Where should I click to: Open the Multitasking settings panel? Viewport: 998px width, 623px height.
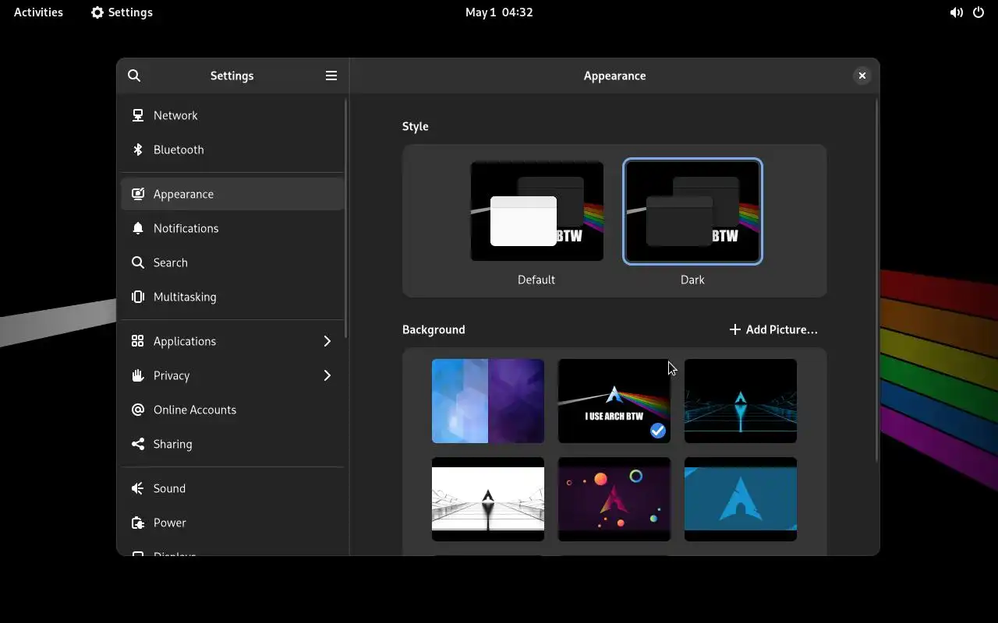click(232, 297)
